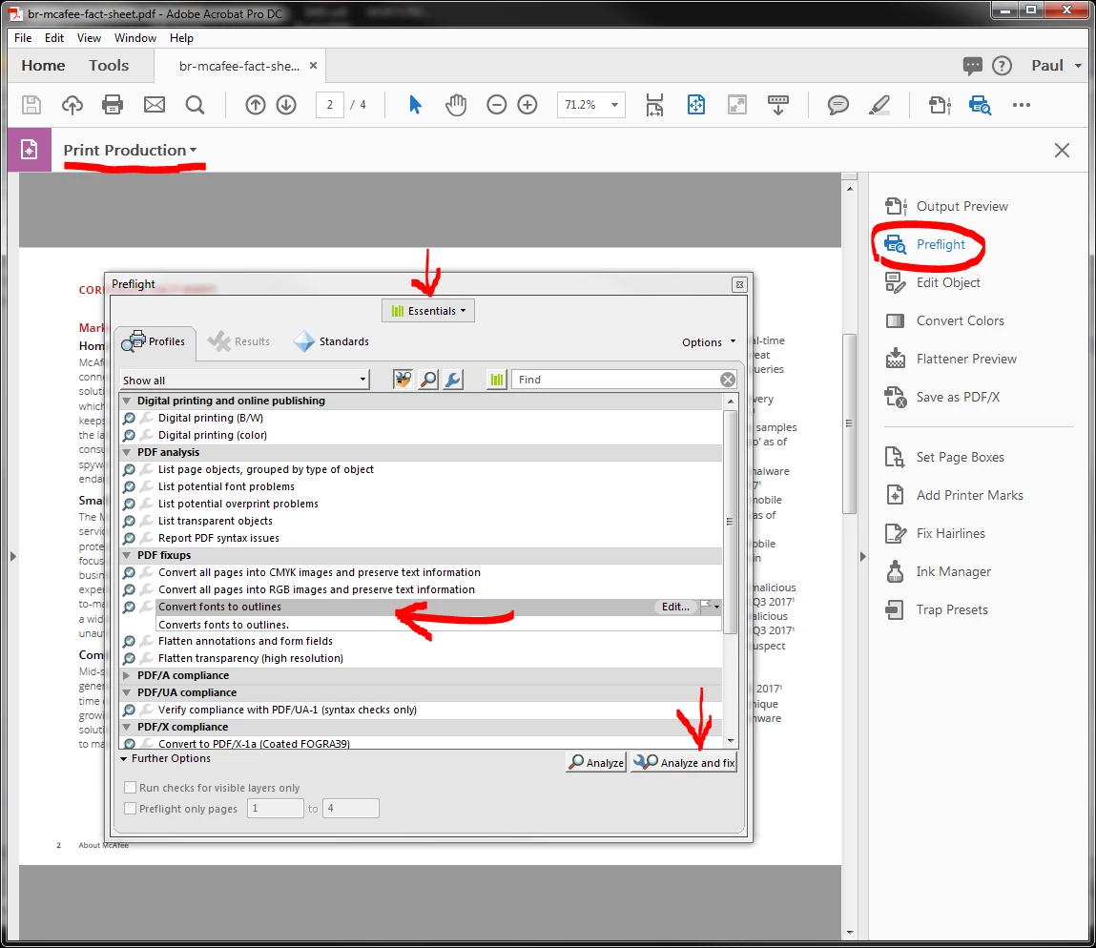Click the read mode toolbar icon

point(778,105)
